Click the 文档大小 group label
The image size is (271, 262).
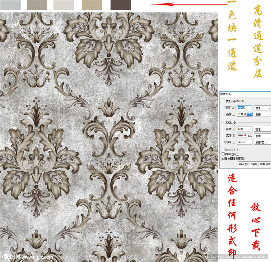(x=231, y=122)
